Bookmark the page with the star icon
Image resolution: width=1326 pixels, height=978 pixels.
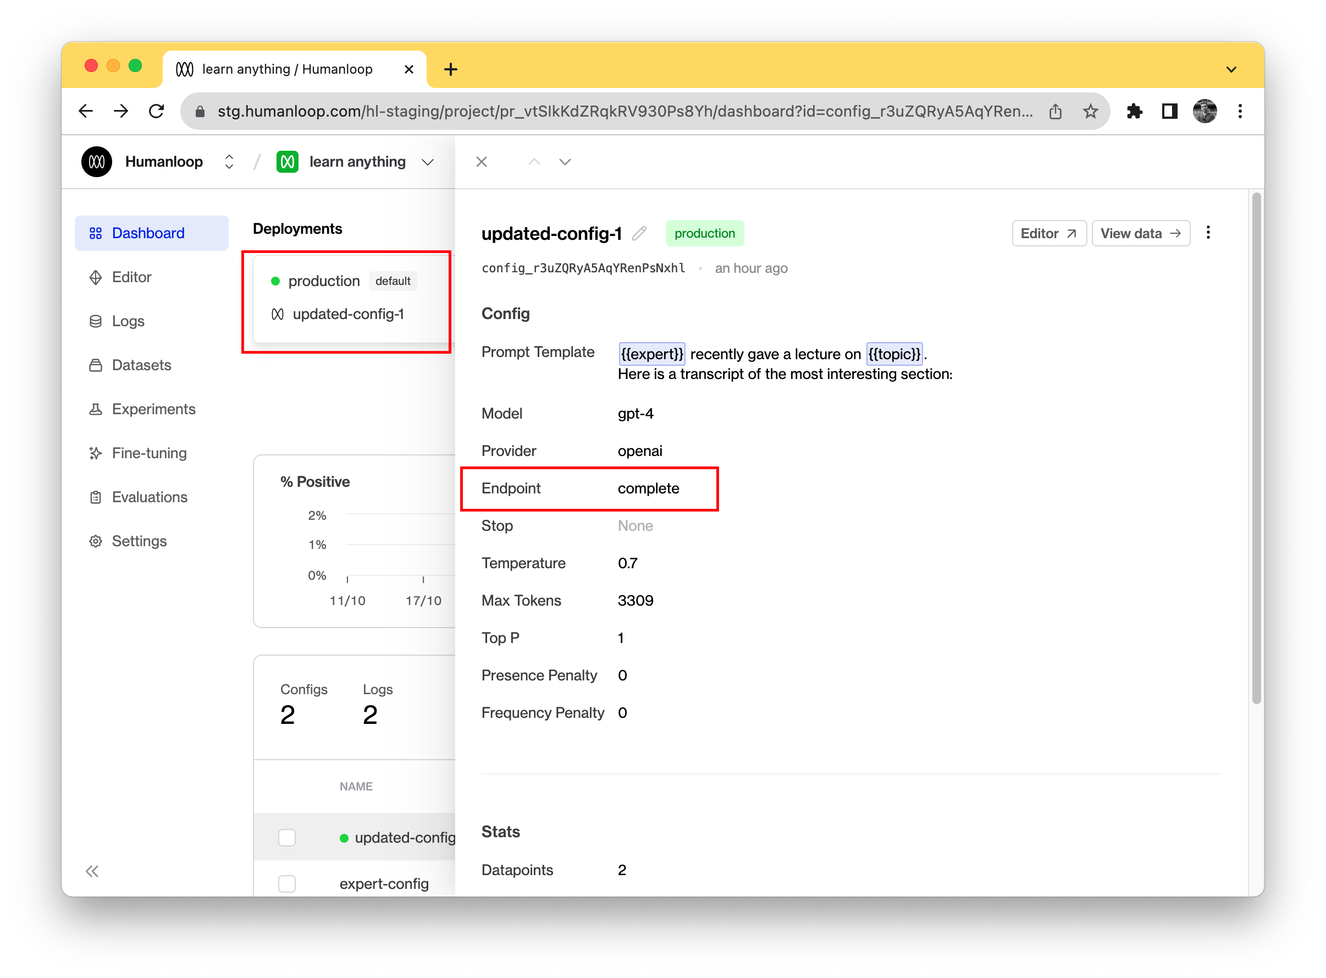coord(1091,111)
